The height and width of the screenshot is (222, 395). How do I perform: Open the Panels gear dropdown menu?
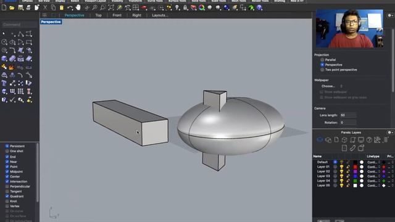click(x=390, y=133)
